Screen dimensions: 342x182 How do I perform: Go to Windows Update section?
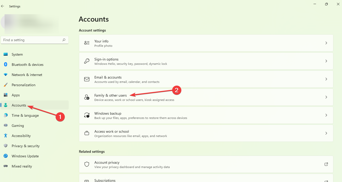pos(25,156)
